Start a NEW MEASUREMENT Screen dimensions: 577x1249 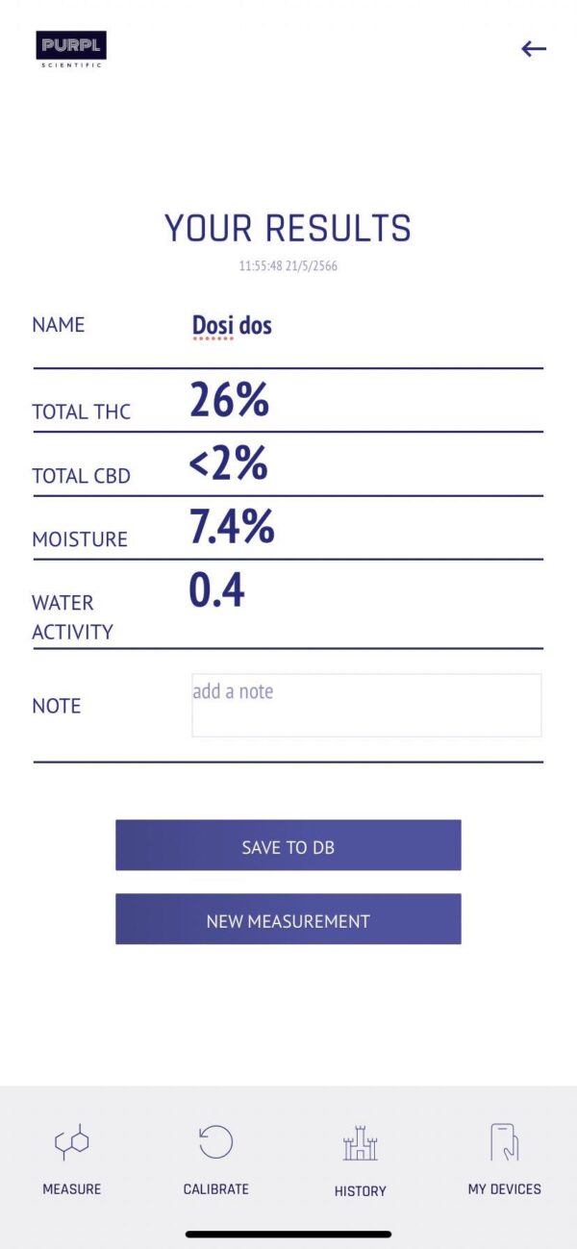click(288, 919)
